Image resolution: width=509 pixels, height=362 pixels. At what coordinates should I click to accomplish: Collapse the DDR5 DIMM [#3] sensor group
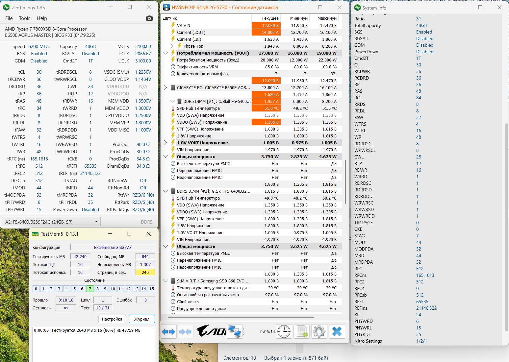click(x=165, y=191)
